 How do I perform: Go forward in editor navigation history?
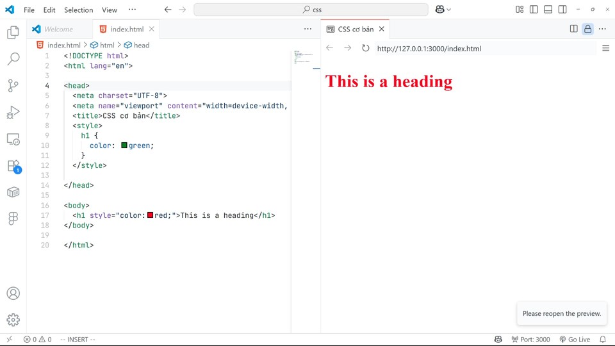coord(183,10)
